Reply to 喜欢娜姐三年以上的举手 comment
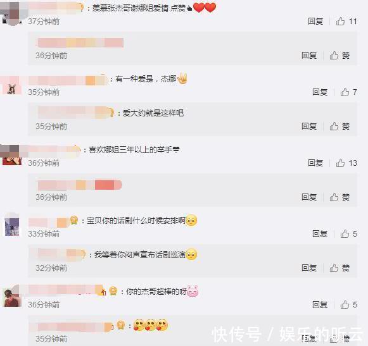This screenshot has width=368, height=346. [x=315, y=163]
